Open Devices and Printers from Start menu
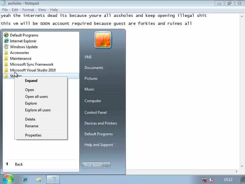The image size is (245, 184). pyautogui.click(x=101, y=123)
